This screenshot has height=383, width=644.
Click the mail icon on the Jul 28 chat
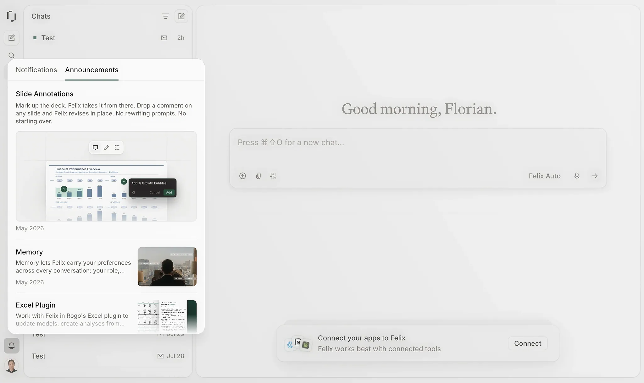(160, 356)
